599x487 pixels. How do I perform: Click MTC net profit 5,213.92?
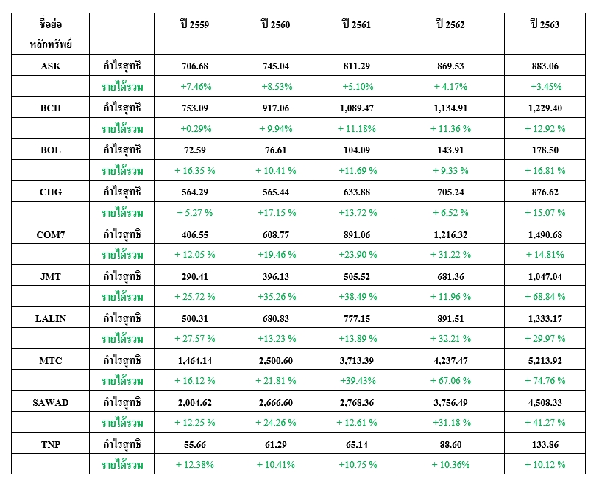(545, 360)
